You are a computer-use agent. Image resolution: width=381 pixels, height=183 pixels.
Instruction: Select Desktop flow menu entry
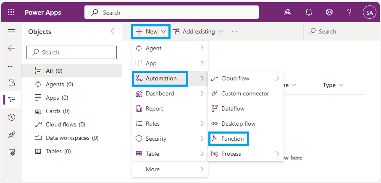click(x=238, y=124)
